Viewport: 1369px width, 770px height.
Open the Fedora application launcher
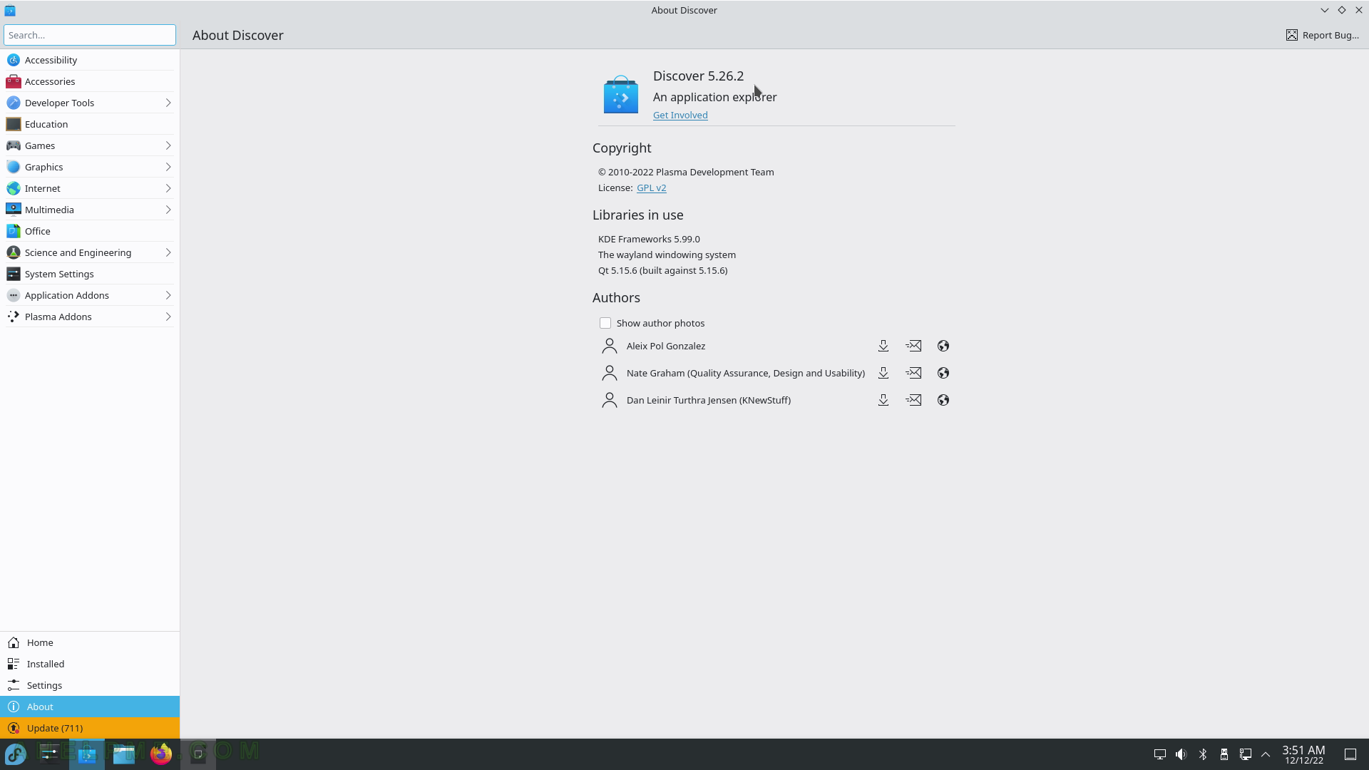click(x=16, y=754)
